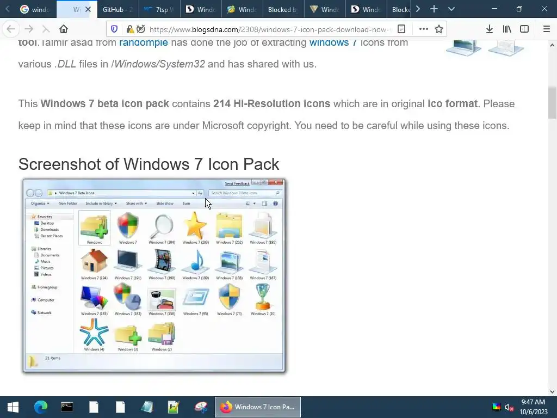Open the Firefox downloads panel

pyautogui.click(x=490, y=29)
